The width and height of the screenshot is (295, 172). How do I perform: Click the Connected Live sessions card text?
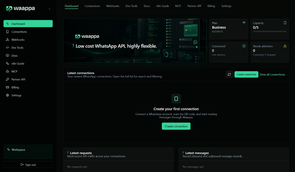[219, 55]
